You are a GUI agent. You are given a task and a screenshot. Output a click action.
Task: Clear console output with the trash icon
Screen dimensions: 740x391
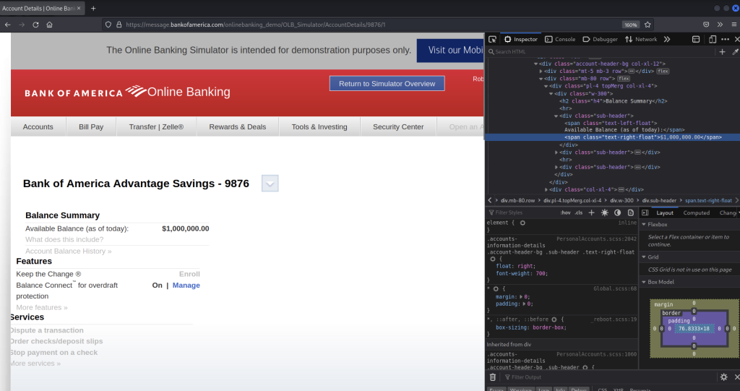(x=492, y=377)
